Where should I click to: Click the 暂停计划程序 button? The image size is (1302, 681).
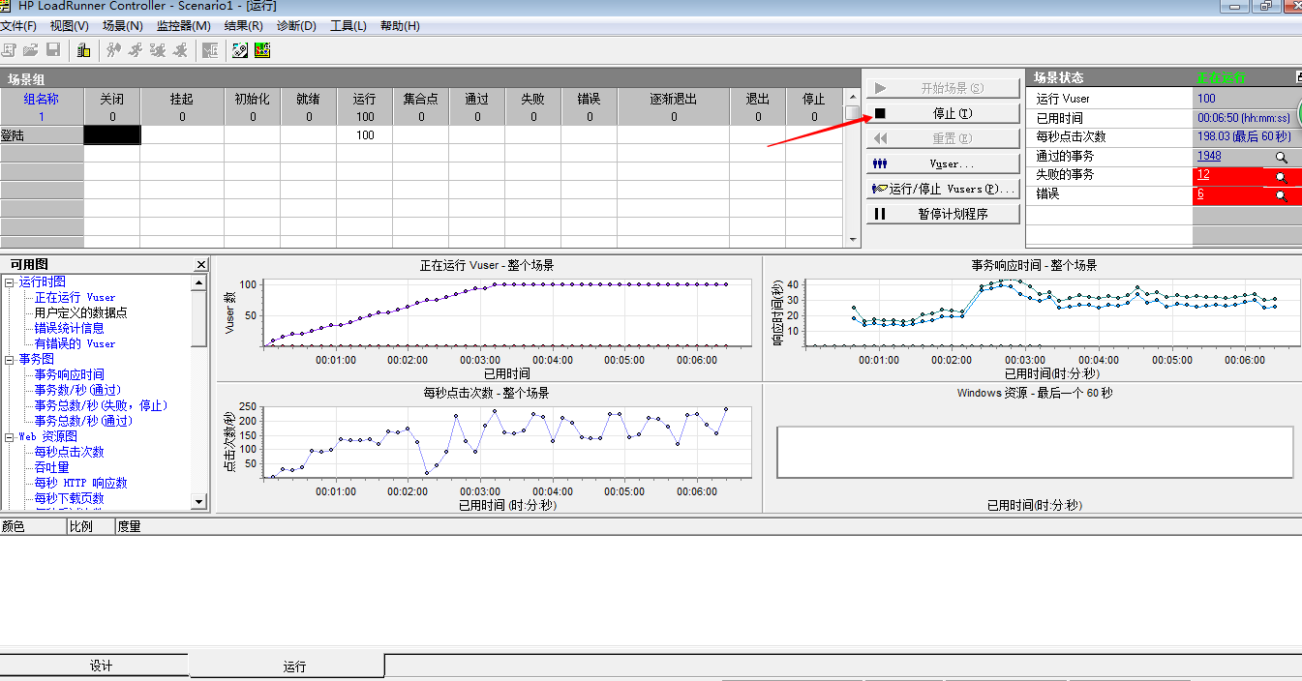pyautogui.click(x=943, y=214)
